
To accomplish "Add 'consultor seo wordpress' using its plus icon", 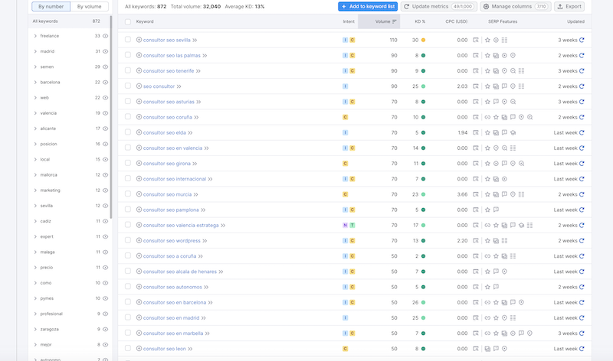I will 139,241.
